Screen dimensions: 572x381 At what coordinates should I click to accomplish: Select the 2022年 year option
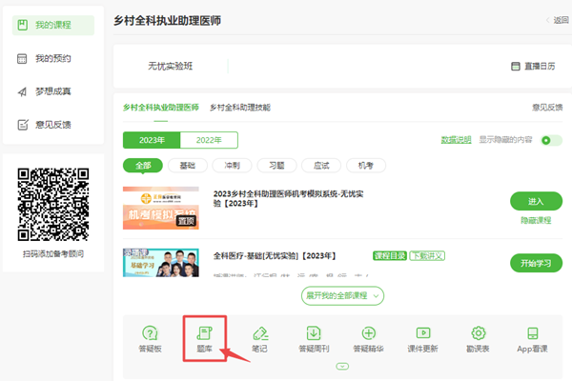click(209, 140)
